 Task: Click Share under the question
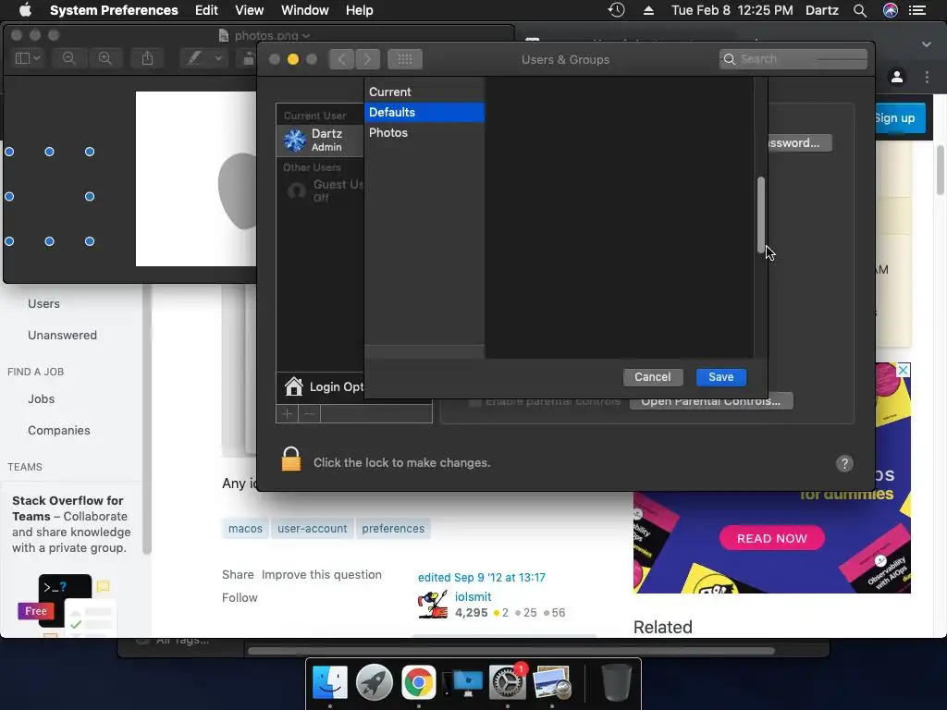[238, 575]
